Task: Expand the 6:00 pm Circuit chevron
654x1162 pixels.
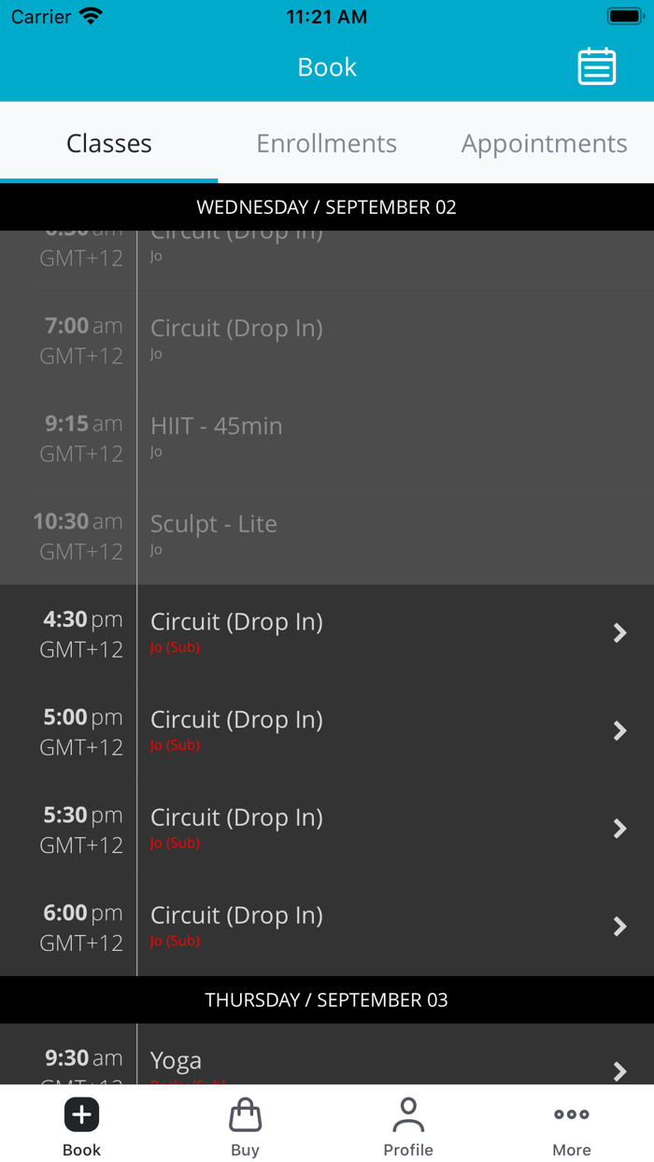Action: pos(619,927)
